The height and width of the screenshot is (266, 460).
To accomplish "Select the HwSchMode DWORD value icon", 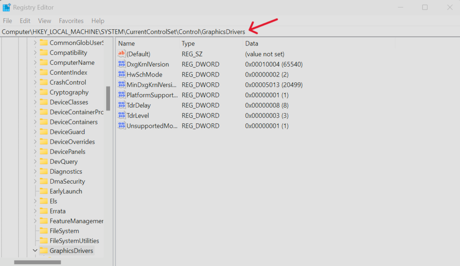I will pyautogui.click(x=121, y=74).
